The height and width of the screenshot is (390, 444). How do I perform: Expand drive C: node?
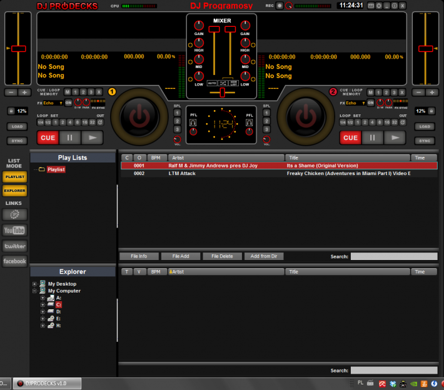[43, 305]
